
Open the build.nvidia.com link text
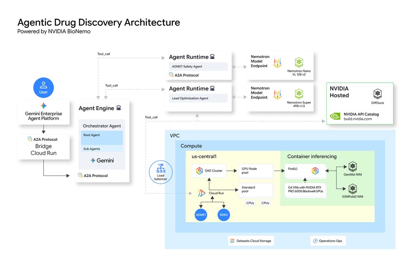coord(358,119)
